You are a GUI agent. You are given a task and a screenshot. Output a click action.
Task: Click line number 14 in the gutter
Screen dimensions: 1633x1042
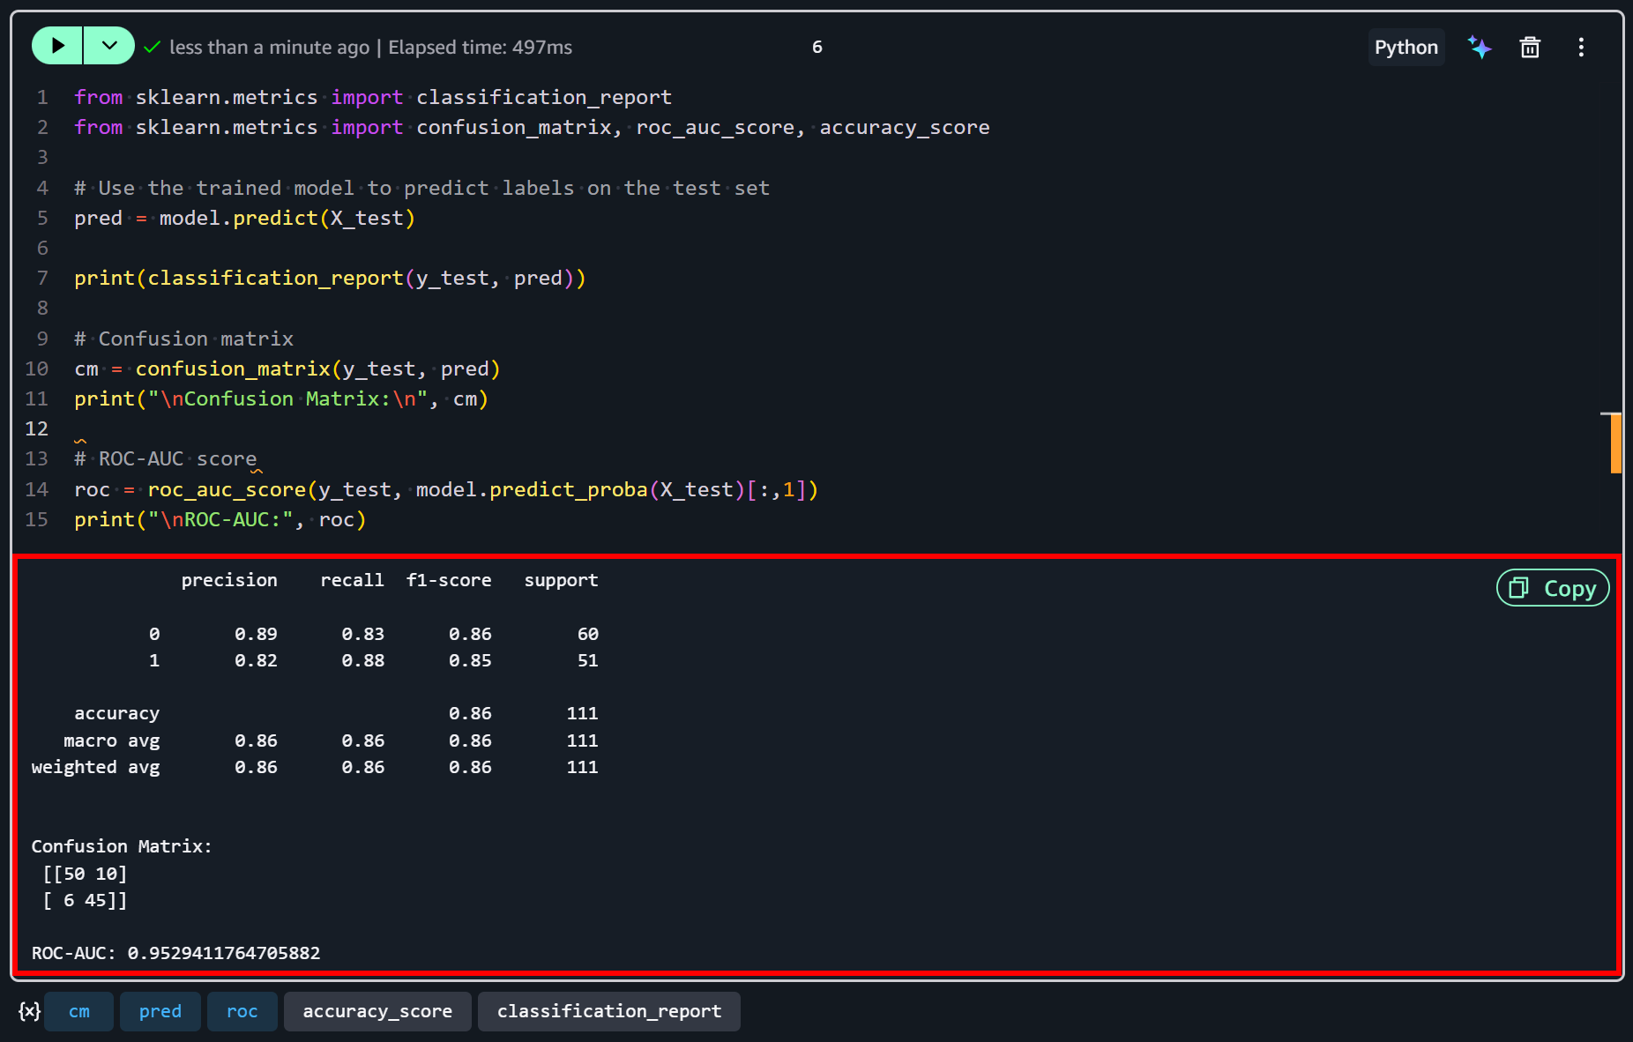coord(36,489)
